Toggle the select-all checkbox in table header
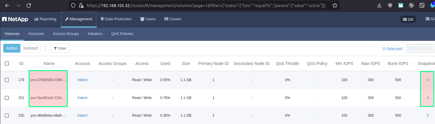The image size is (435, 124). click(x=7, y=63)
